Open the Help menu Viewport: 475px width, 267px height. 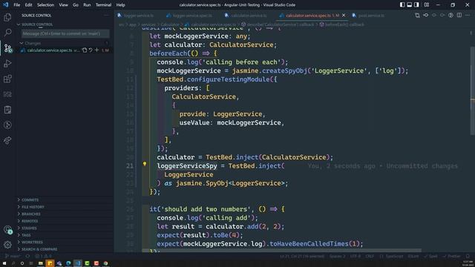(x=120, y=5)
